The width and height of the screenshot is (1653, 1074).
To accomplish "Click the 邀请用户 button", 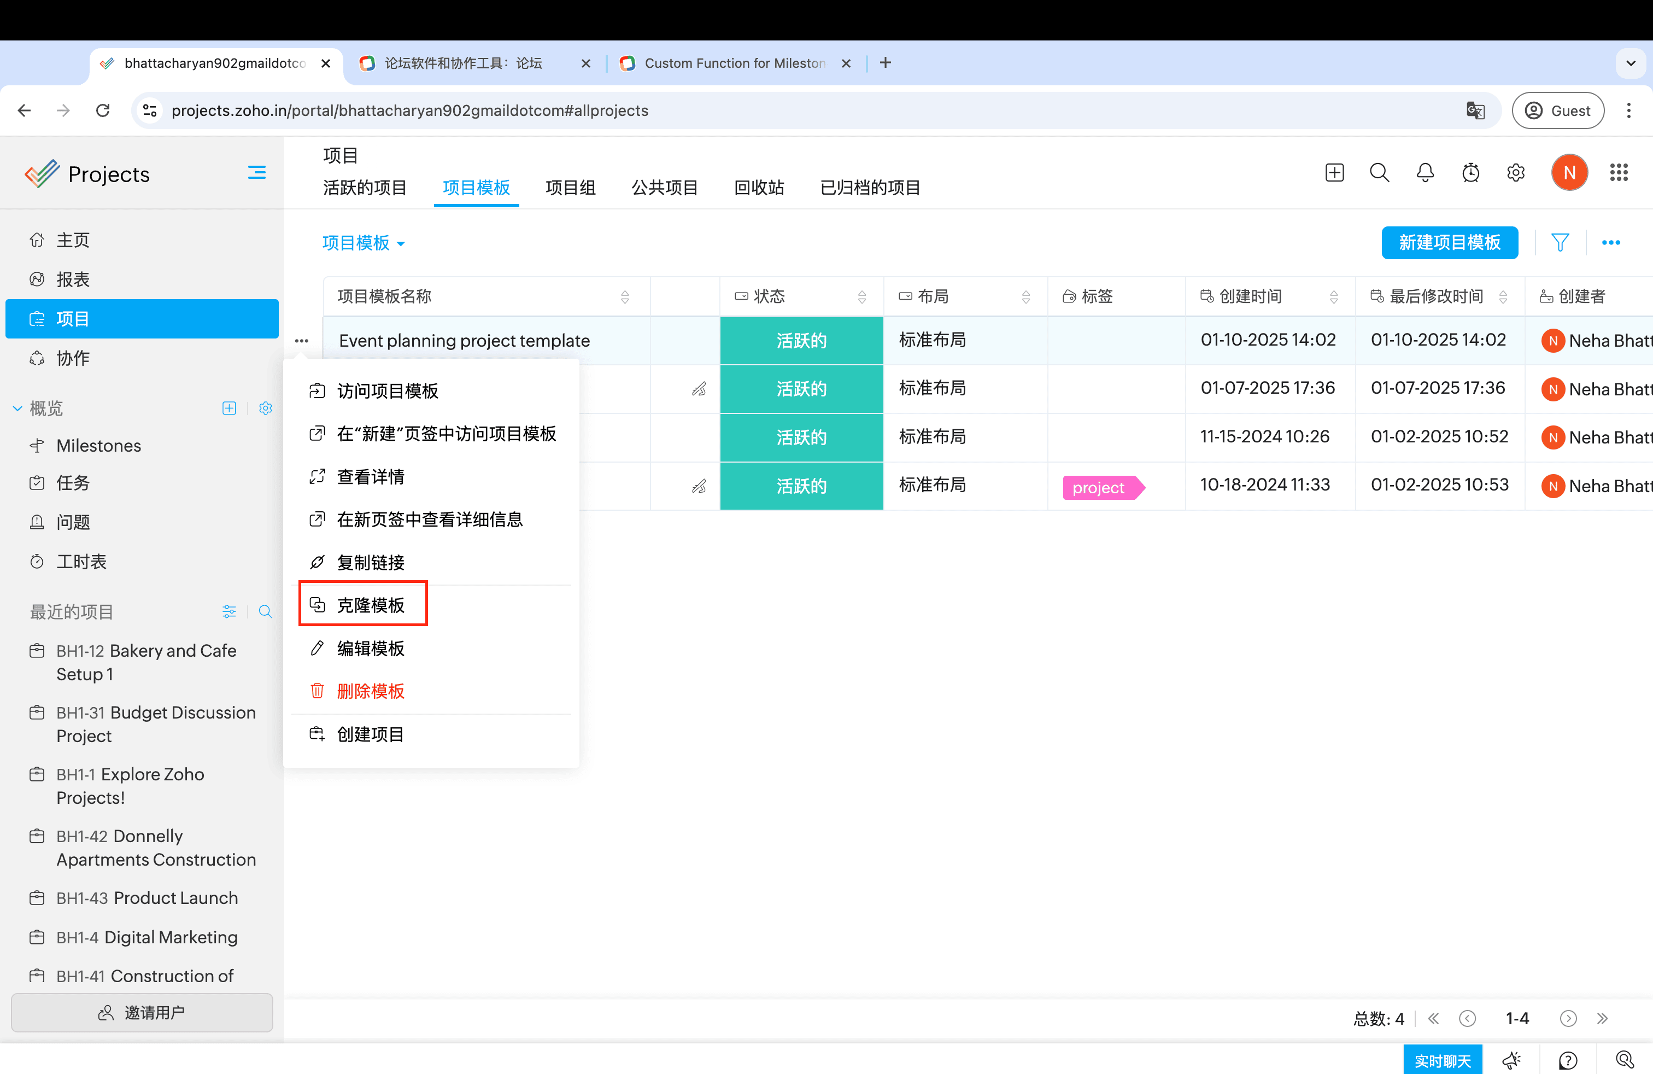I will pyautogui.click(x=142, y=1012).
